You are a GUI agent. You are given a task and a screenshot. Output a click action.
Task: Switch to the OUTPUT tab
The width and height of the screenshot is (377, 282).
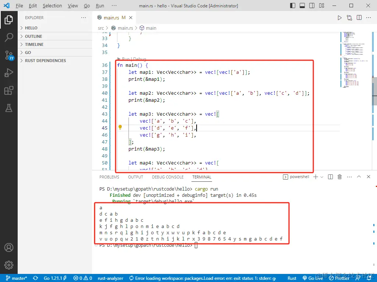pyautogui.click(x=135, y=177)
